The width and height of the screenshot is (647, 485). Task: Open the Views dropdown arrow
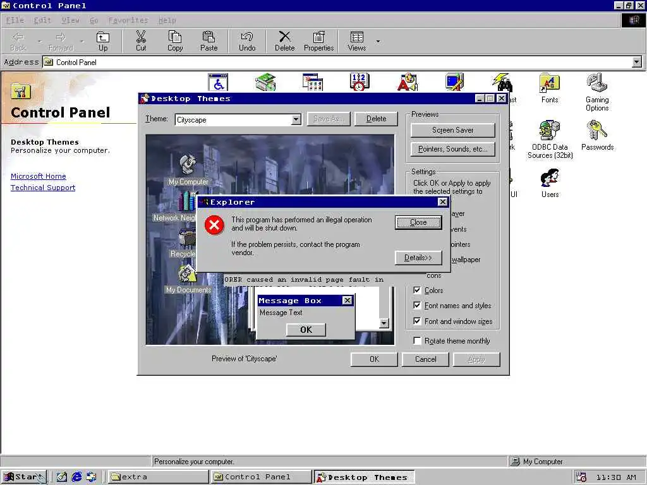point(378,41)
